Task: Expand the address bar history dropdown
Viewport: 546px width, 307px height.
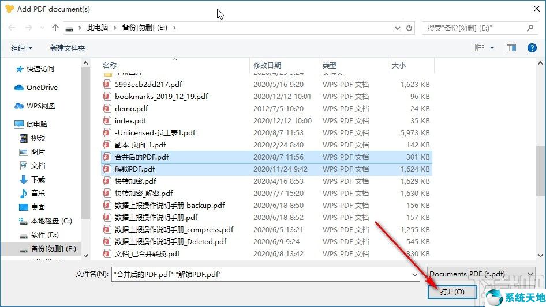Action: [397, 28]
